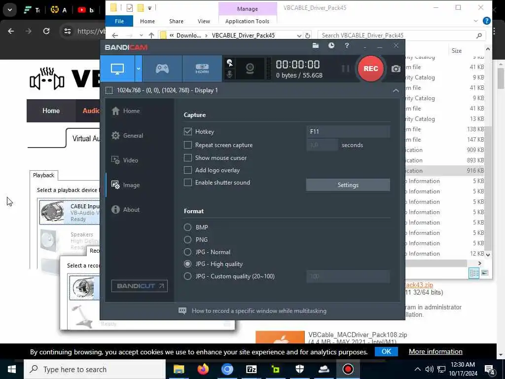Open the volume control in system tray
Image resolution: width=505 pixels, height=379 pixels.
pyautogui.click(x=430, y=369)
